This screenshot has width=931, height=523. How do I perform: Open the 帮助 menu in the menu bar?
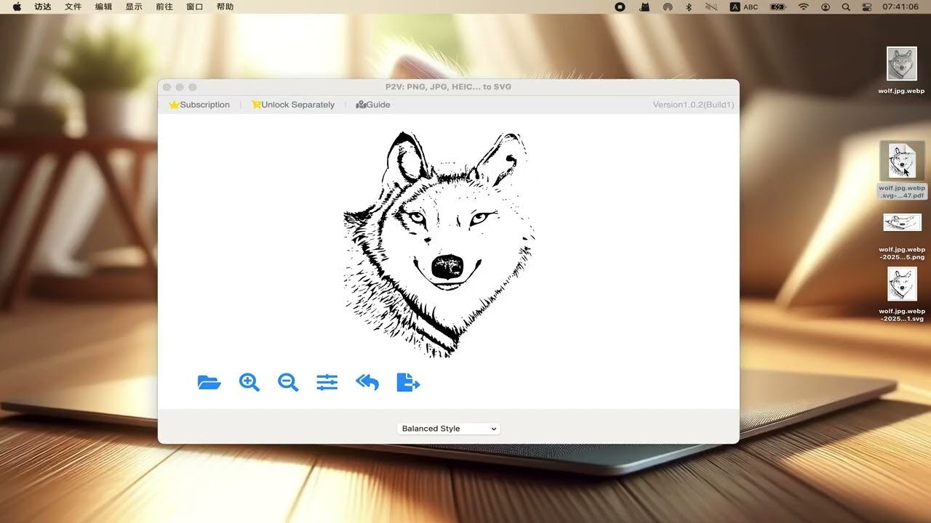[225, 7]
